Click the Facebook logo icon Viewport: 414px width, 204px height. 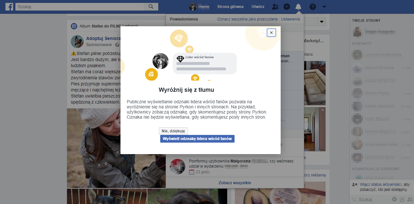pos(9,7)
